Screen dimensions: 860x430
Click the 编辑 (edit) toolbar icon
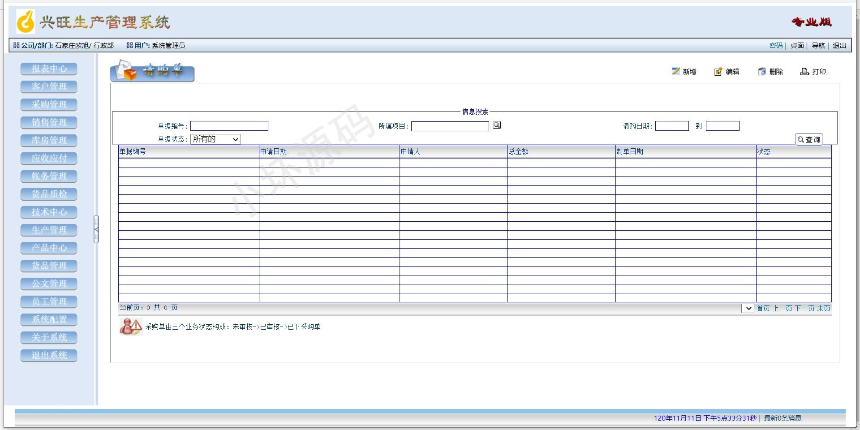[718, 72]
